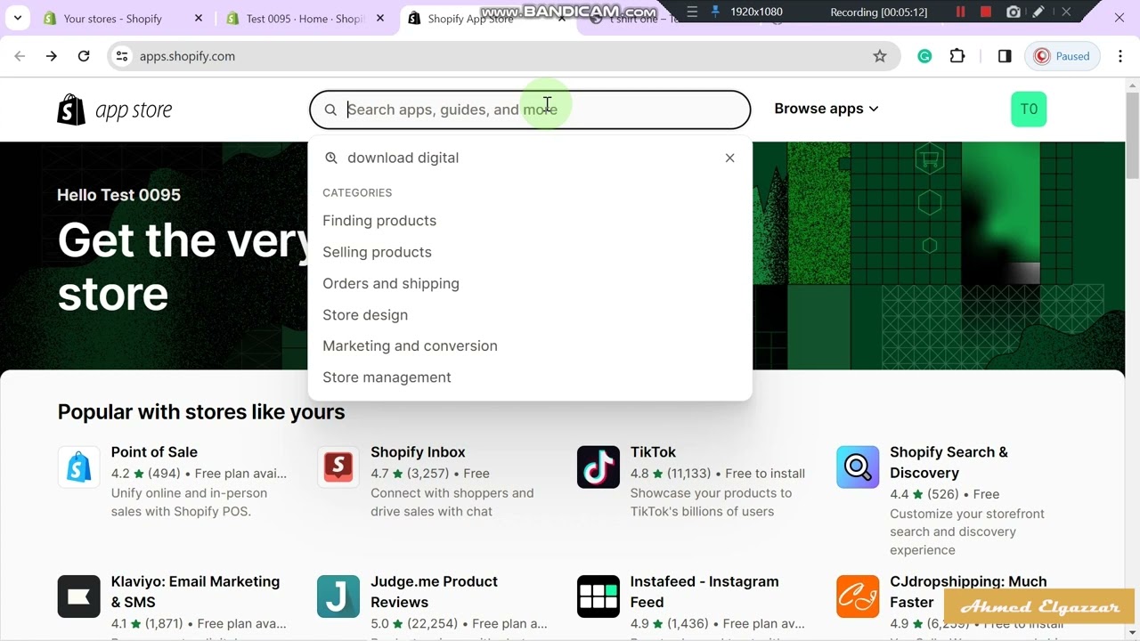Open the Shopify Inbox app title
The width and height of the screenshot is (1140, 641).
pos(418,452)
